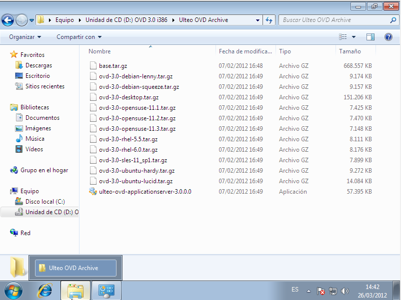Sort by the Tamaño column header
Screen dimensions: 401x300
tap(349, 51)
